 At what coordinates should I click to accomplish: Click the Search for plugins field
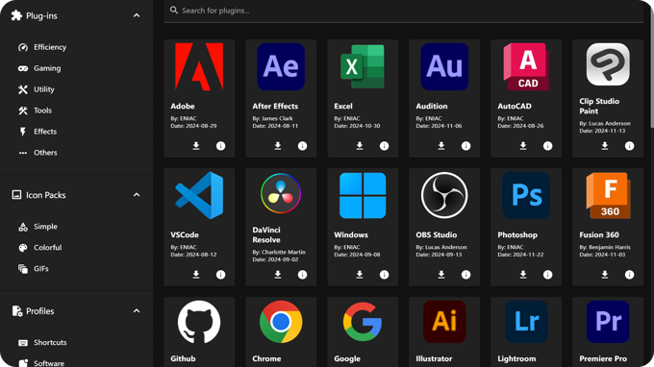point(404,11)
